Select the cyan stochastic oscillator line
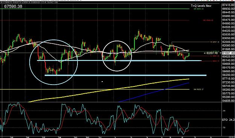235x138 pixels. [x=94, y=118]
